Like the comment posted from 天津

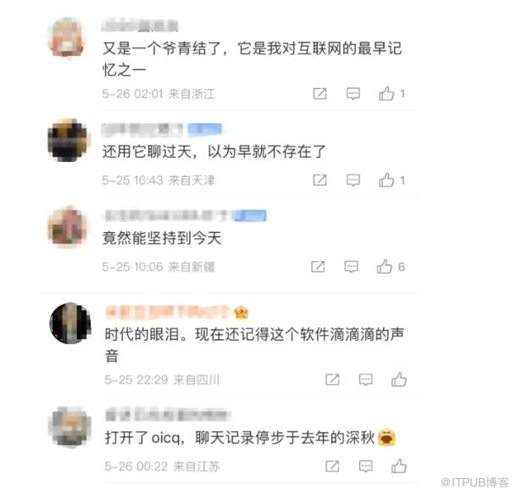(386, 181)
